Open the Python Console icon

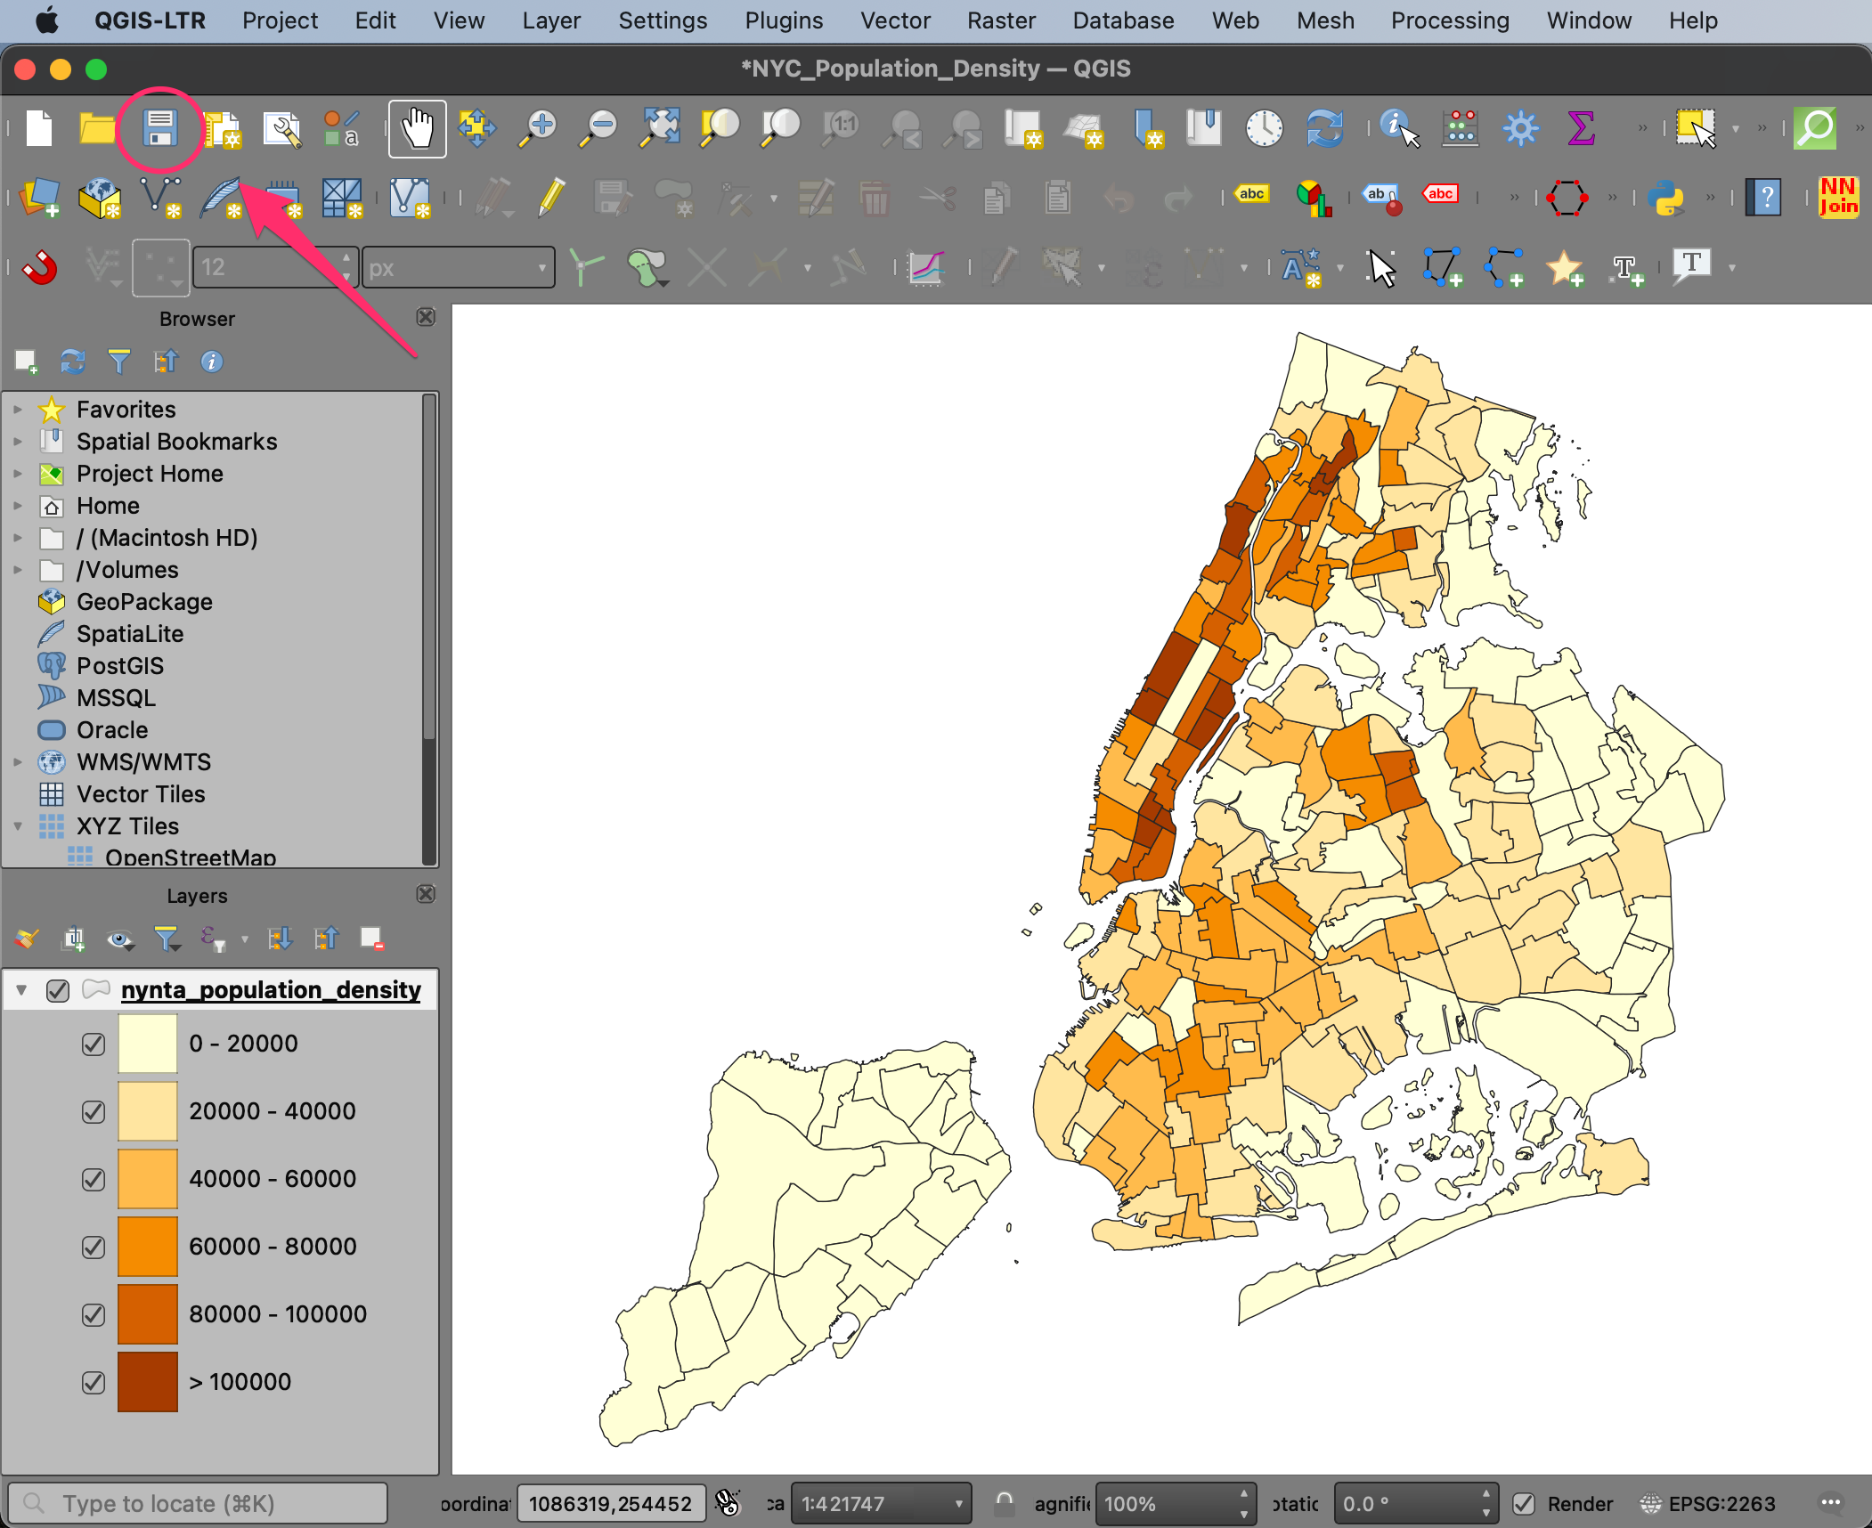tap(1665, 198)
